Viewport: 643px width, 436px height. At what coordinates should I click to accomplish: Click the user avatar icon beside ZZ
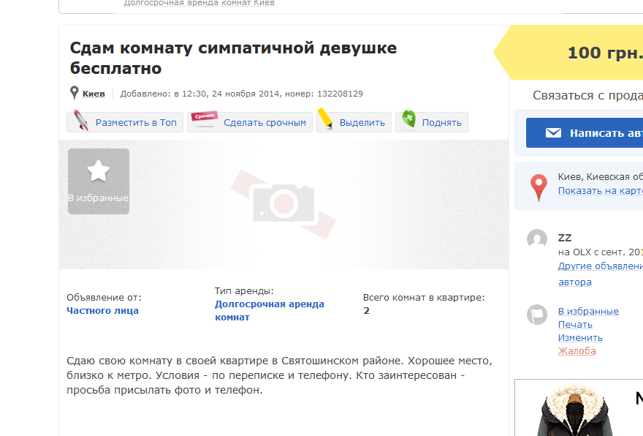pyautogui.click(x=537, y=239)
